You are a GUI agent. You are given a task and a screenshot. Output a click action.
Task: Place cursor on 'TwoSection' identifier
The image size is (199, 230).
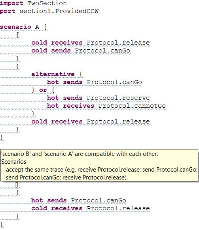click(x=47, y=3)
